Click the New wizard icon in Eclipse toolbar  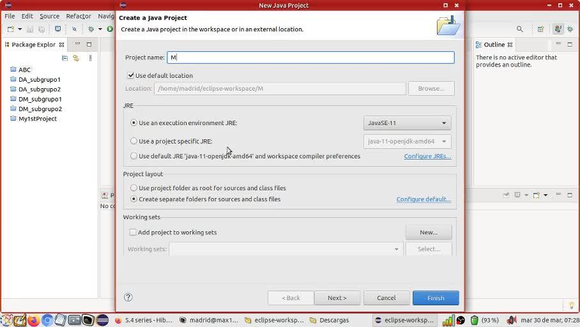(11, 29)
